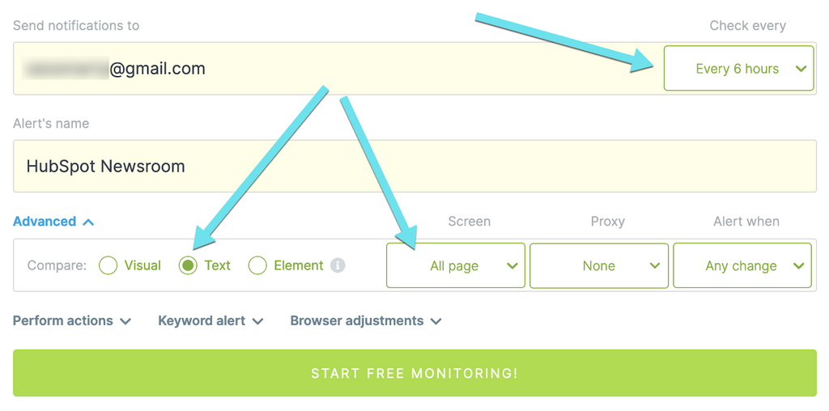
Task: Select the Text compare radio button
Action: pos(188,265)
